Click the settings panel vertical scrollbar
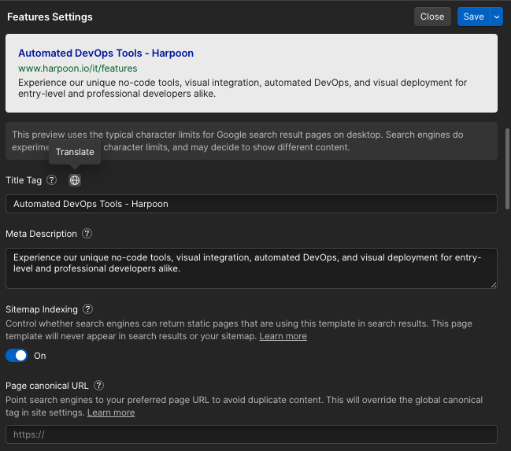Viewport: 511px width, 451px height. tap(507, 168)
